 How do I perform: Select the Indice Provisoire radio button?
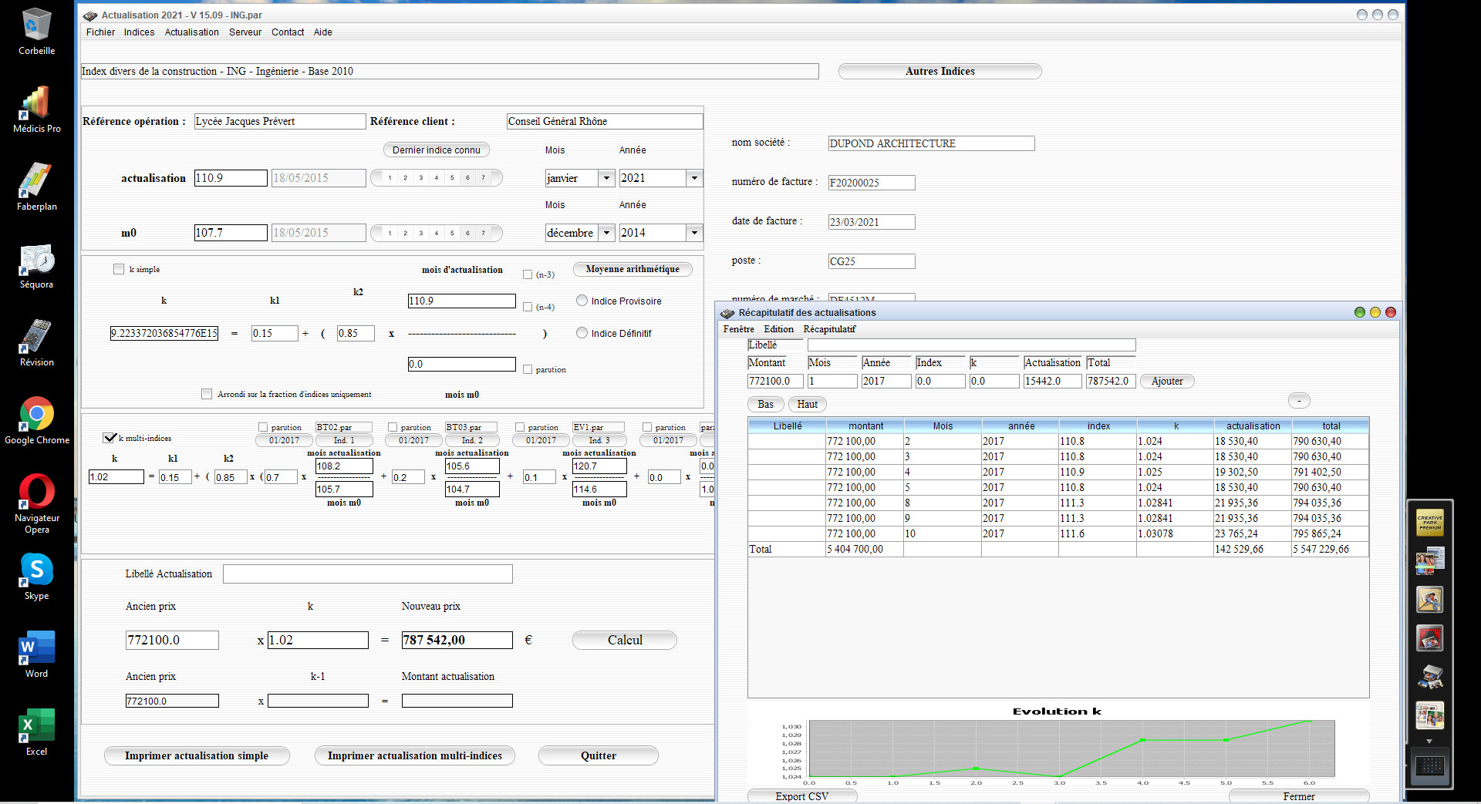coord(582,301)
